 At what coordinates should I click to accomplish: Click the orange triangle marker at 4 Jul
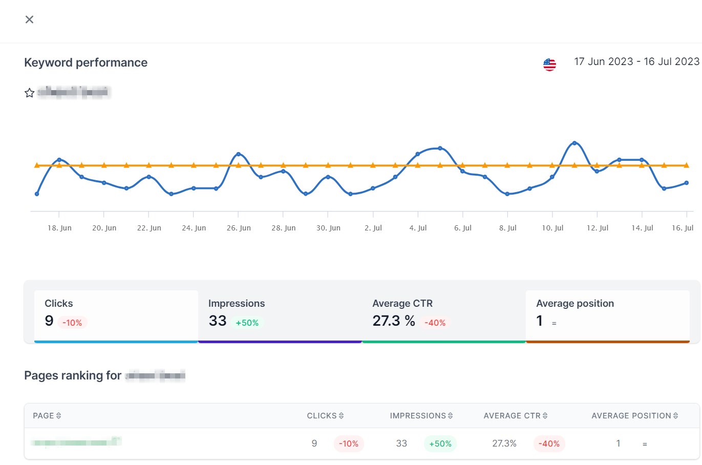point(418,165)
